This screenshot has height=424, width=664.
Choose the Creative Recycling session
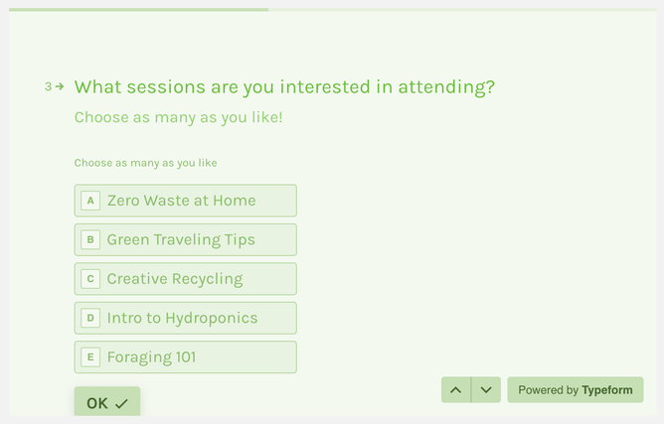point(186,279)
